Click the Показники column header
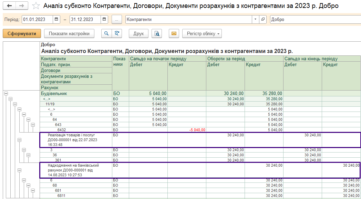The width and height of the screenshot is (361, 199). [x=121, y=73]
